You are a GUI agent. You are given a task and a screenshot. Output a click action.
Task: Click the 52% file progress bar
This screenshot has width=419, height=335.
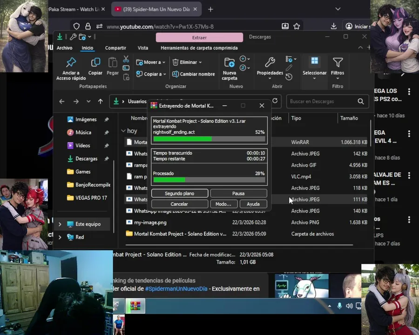[x=209, y=139]
